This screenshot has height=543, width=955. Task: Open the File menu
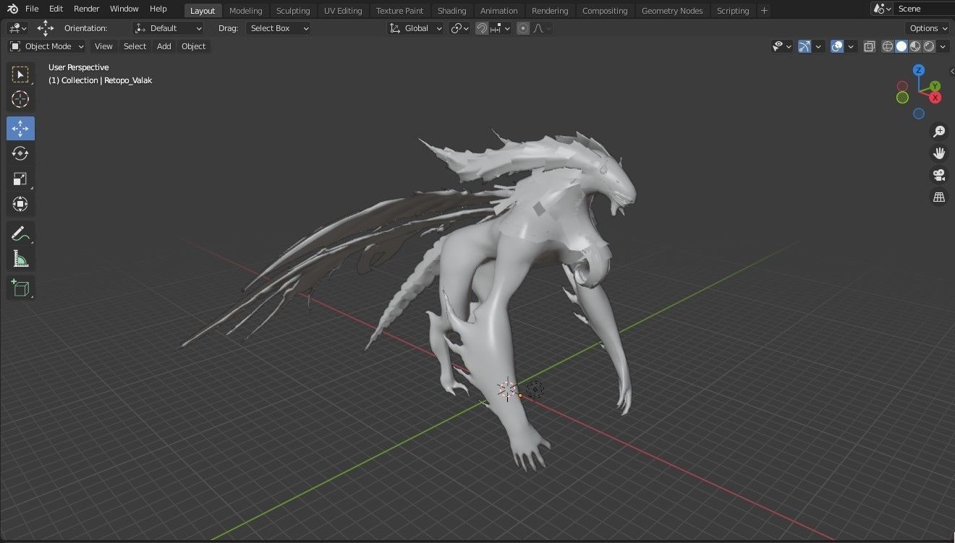[32, 9]
